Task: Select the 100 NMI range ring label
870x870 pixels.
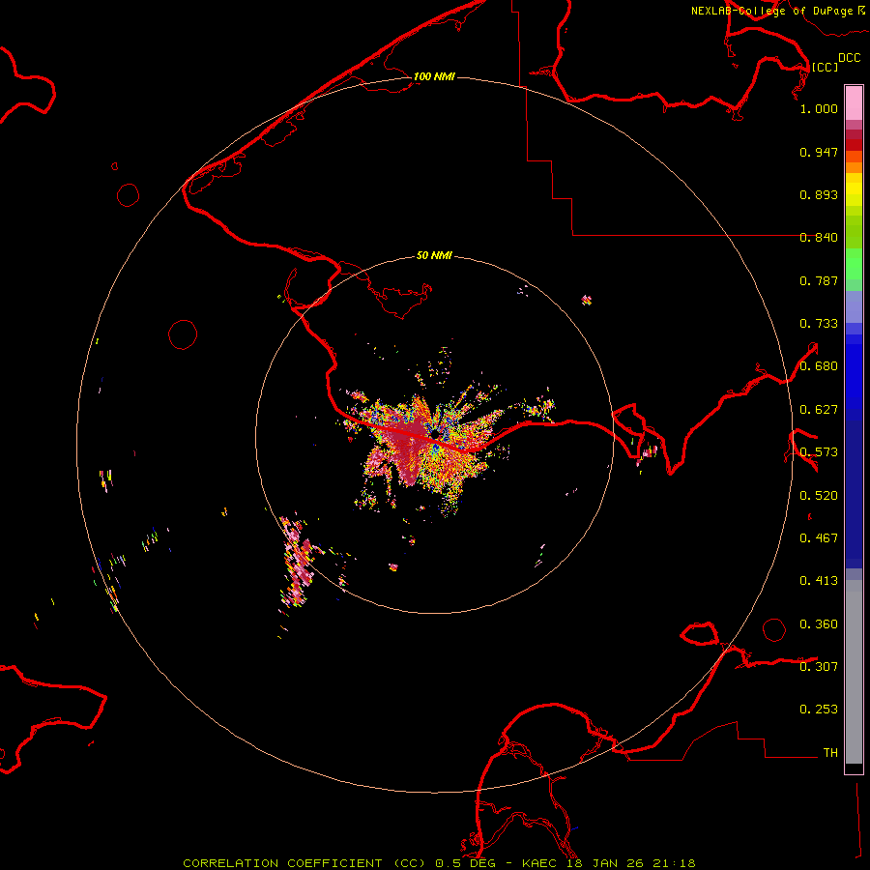Action: coord(434,76)
